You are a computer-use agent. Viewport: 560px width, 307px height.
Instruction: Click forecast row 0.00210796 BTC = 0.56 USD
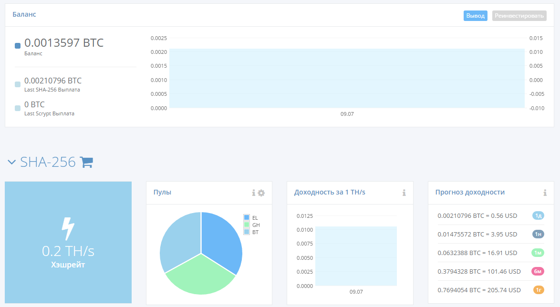point(477,215)
